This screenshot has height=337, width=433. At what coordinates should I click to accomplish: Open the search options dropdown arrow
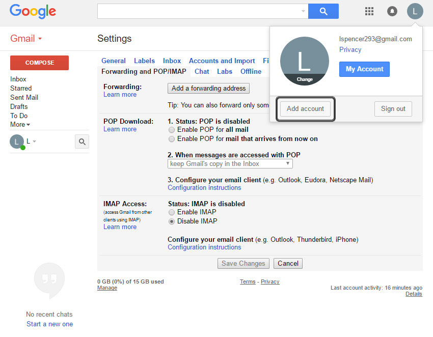click(303, 11)
